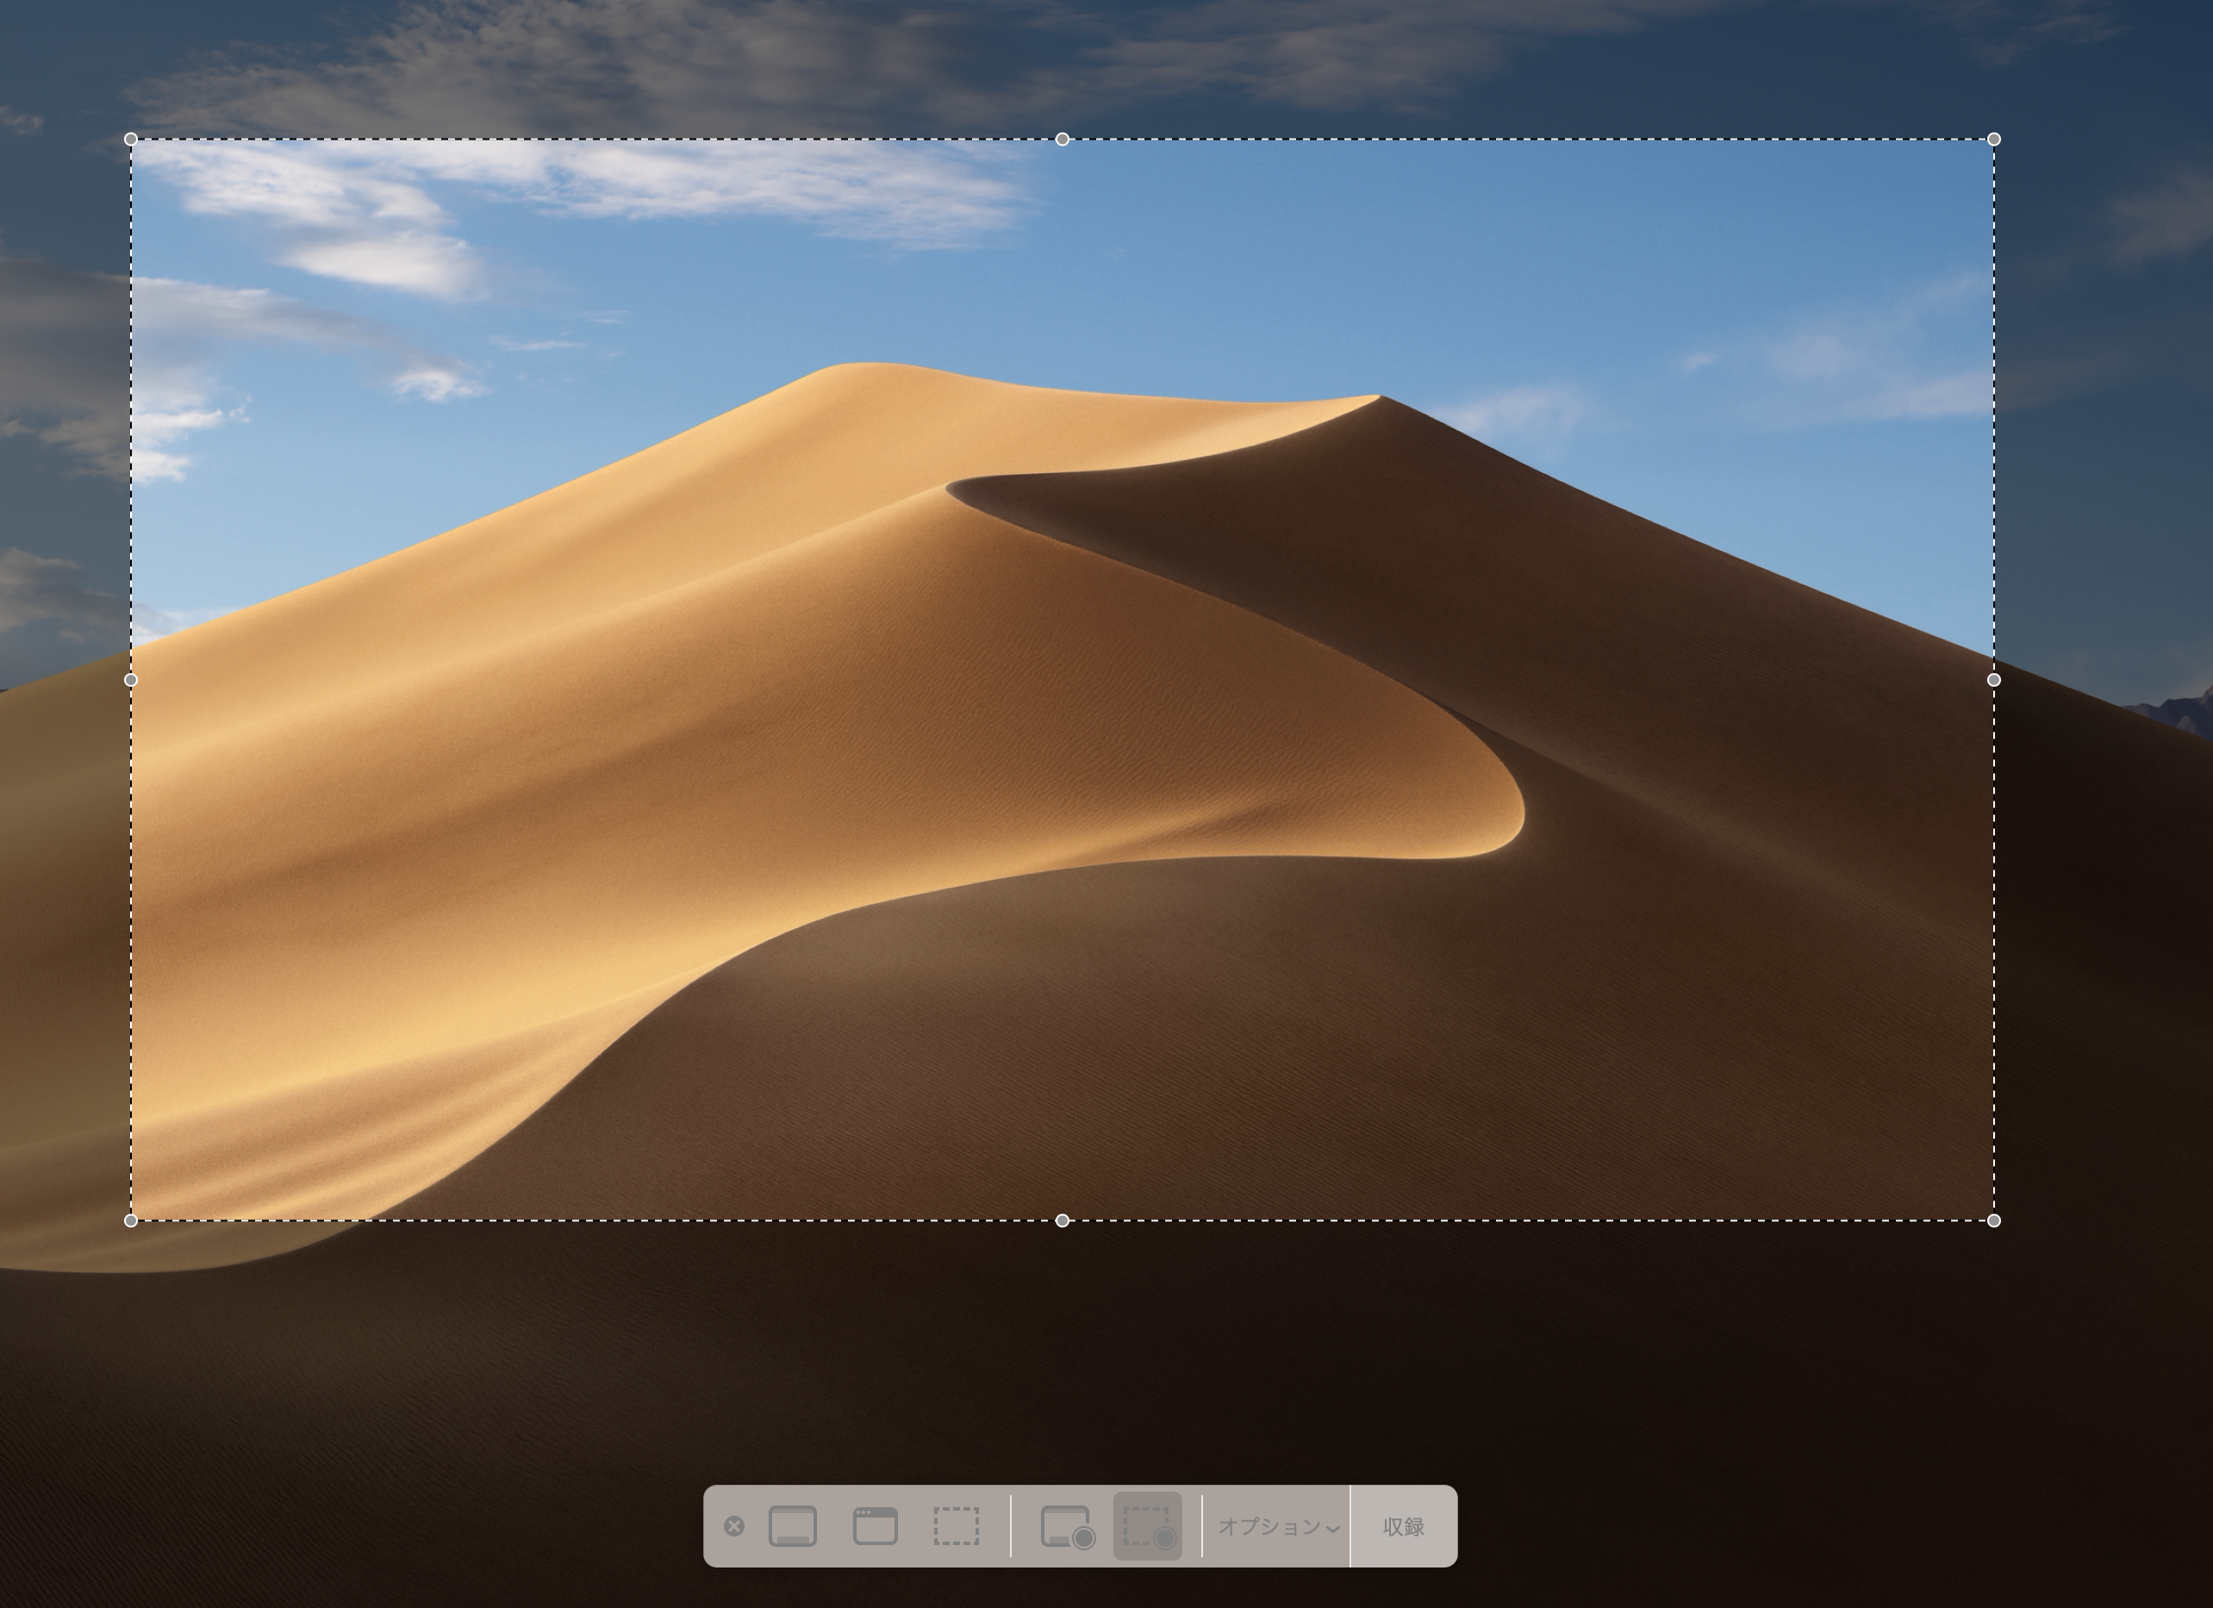This screenshot has height=1608, width=2213.
Task: Select Capture Selected Portion icon
Action: (957, 1526)
